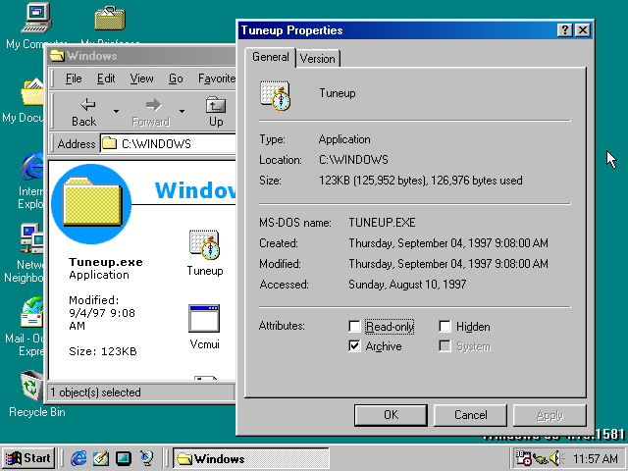
Task: Click the folder icon in the Address bar
Action: pos(109,143)
